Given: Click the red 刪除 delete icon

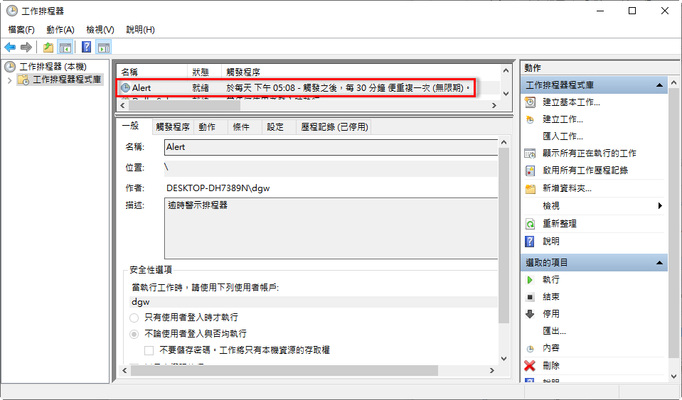Looking at the screenshot, I should coord(530,366).
